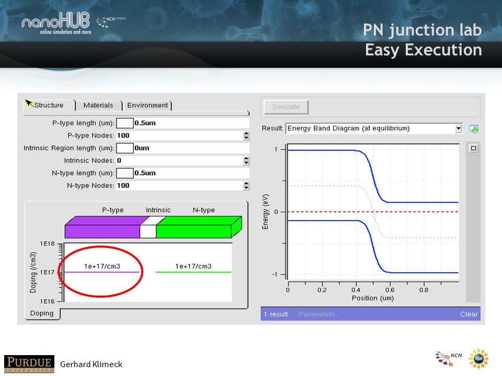The width and height of the screenshot is (502, 376).
Task: Open Parameters in the results bar
Action: pyautogui.click(x=319, y=314)
